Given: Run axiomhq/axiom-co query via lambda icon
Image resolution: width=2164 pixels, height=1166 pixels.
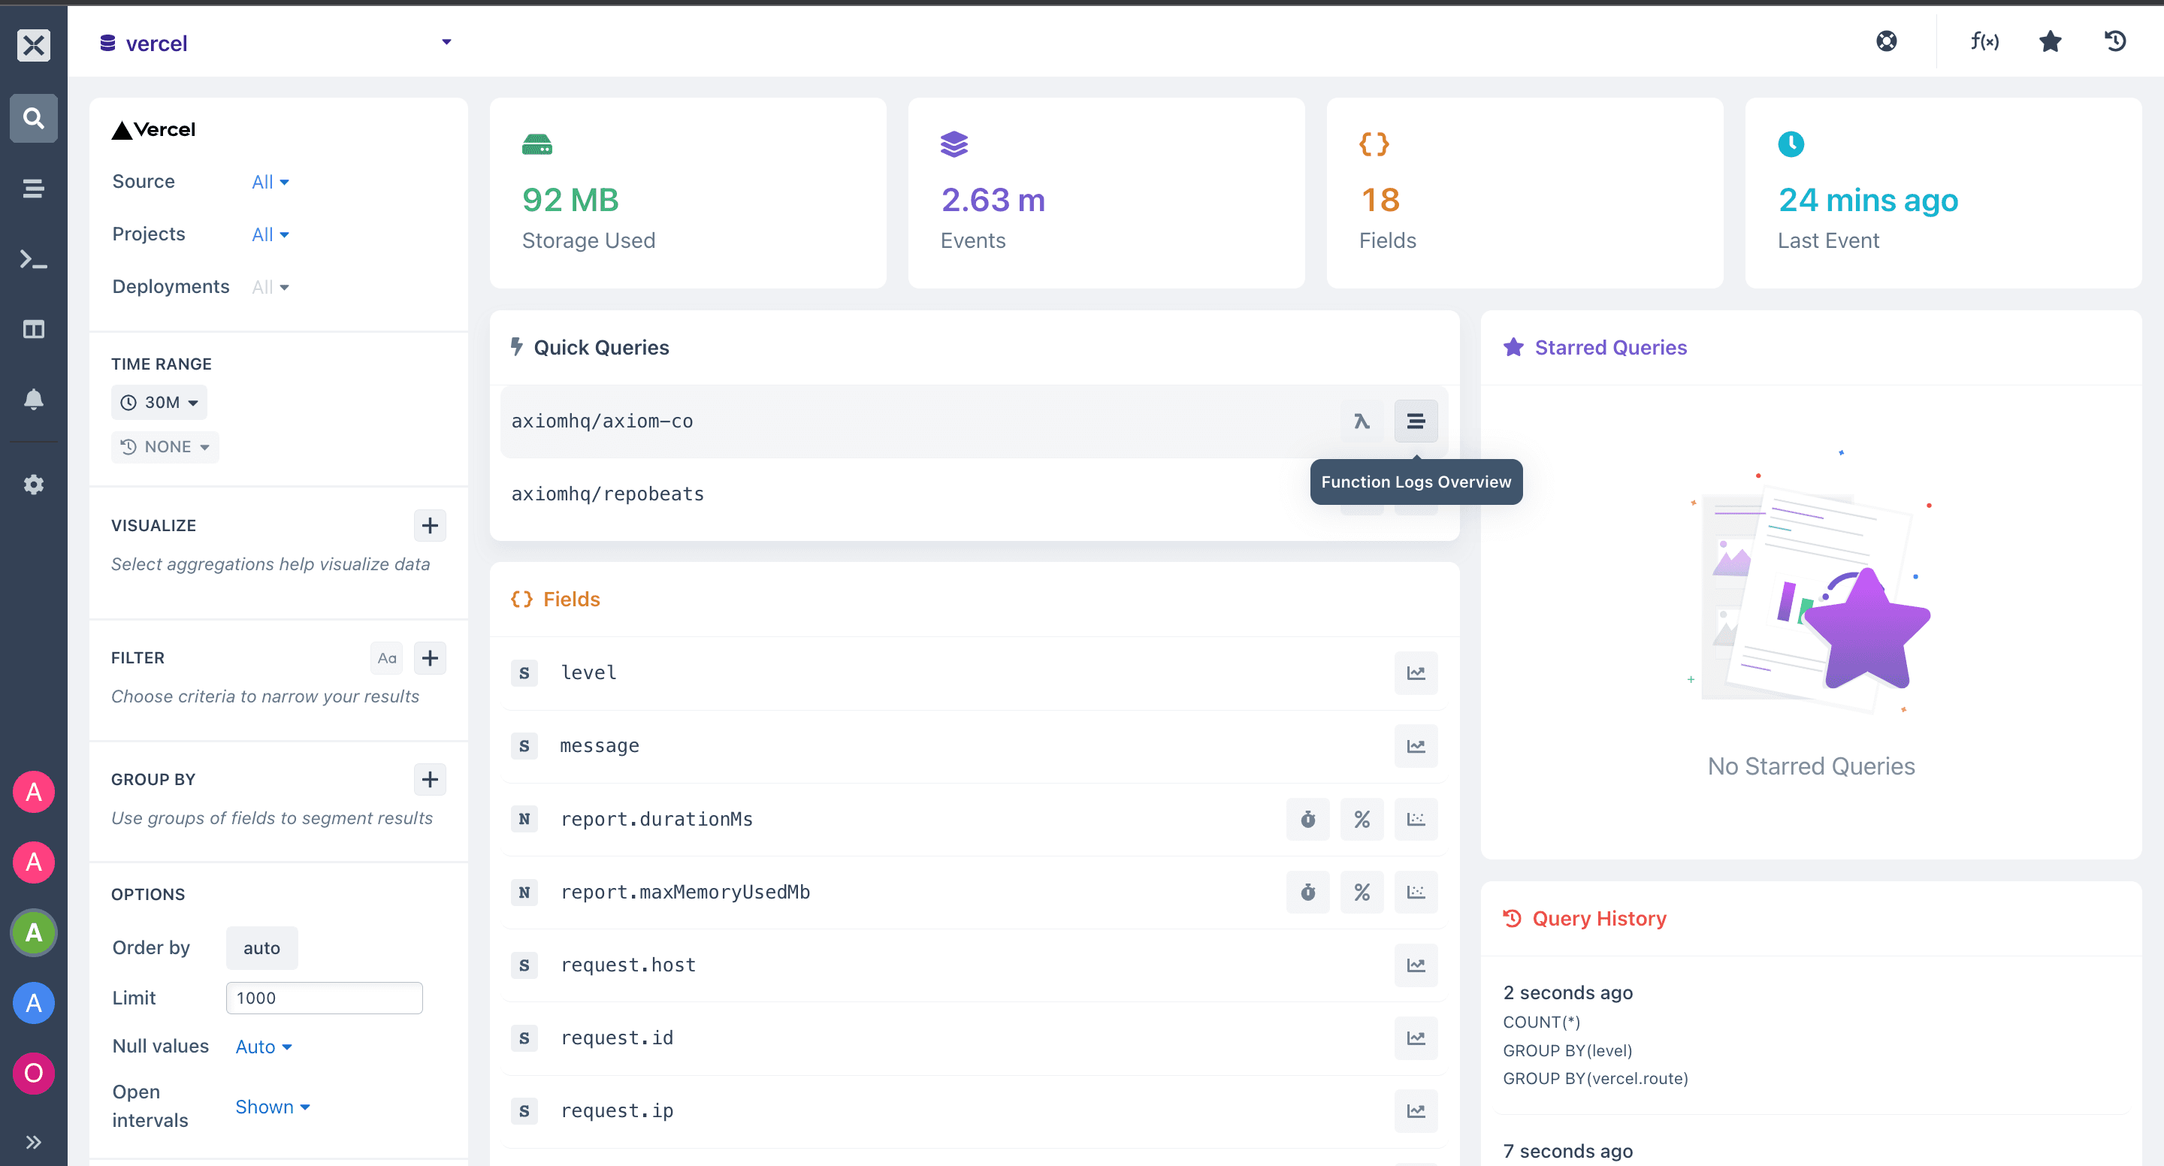Looking at the screenshot, I should [x=1362, y=421].
